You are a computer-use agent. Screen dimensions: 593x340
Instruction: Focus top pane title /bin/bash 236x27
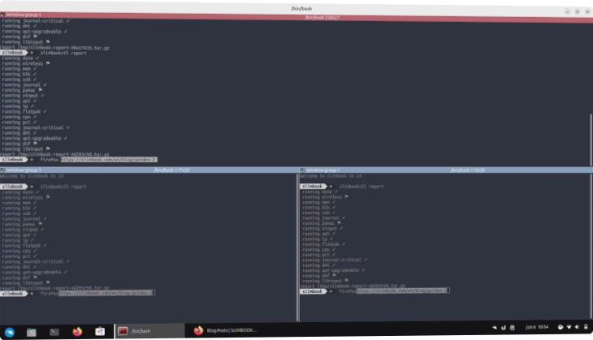point(322,18)
